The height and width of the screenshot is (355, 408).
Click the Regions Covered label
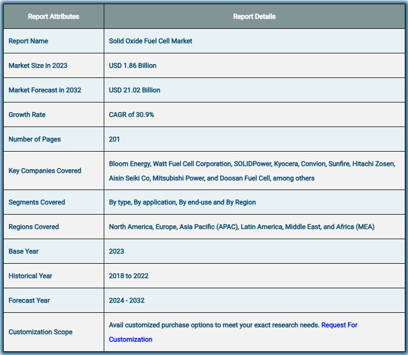click(34, 227)
